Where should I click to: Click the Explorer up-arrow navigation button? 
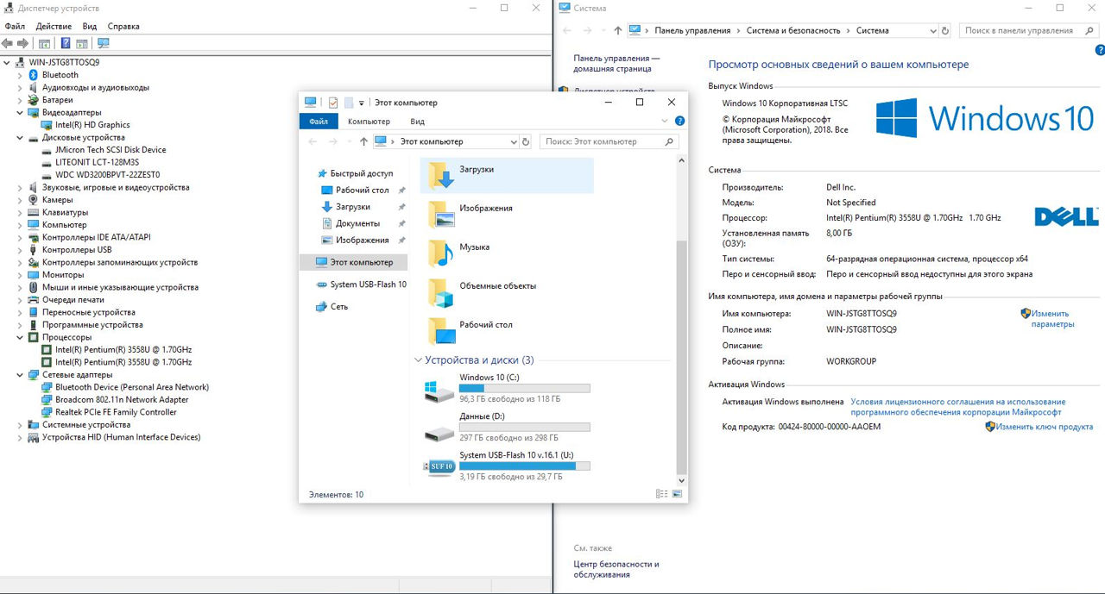click(x=363, y=141)
